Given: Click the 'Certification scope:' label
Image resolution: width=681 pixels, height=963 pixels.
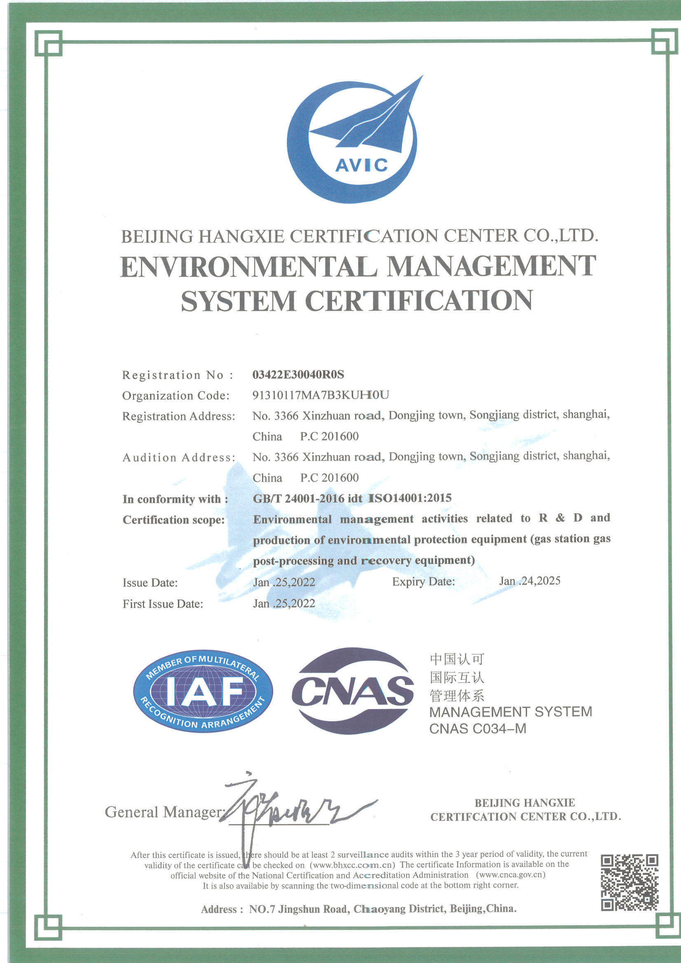Looking at the screenshot, I should click(173, 520).
